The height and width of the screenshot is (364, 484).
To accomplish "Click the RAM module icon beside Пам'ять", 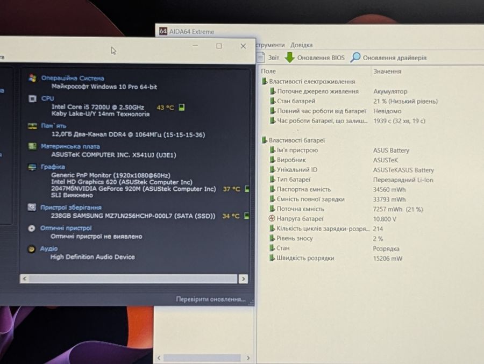I will point(32,126).
